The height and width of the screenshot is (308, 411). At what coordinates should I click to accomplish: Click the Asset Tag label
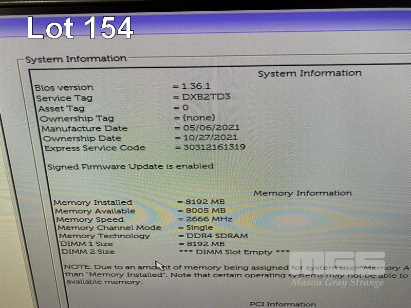[x=61, y=108]
